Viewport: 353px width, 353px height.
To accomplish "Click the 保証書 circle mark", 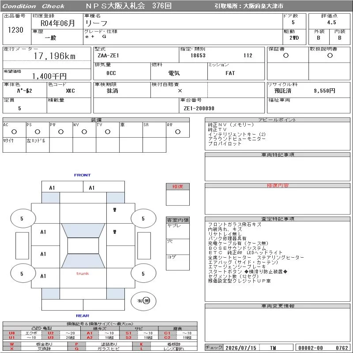I will [286, 56].
